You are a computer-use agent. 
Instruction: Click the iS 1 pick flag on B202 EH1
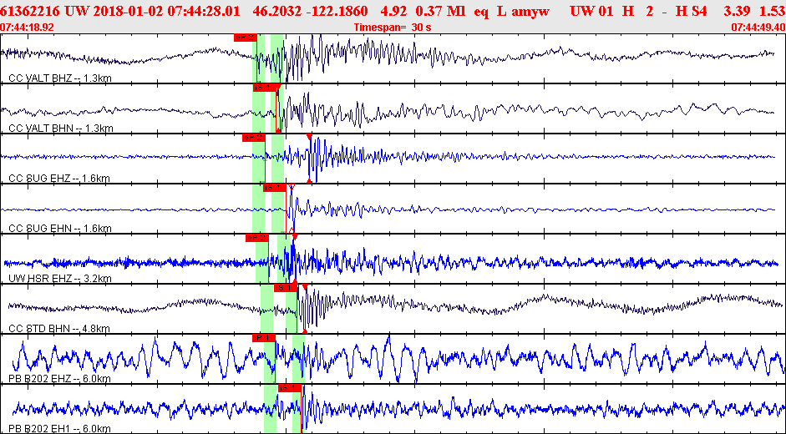pyautogui.click(x=290, y=388)
